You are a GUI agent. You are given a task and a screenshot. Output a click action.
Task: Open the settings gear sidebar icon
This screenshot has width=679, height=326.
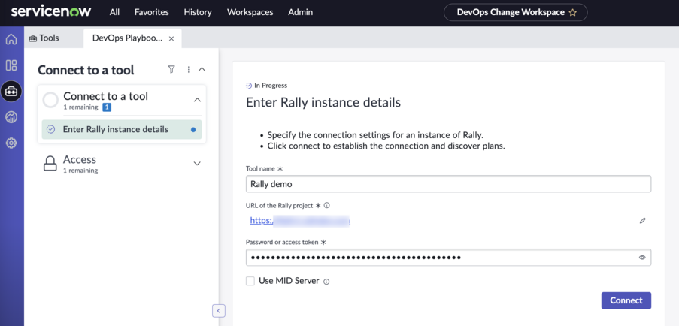pos(11,143)
